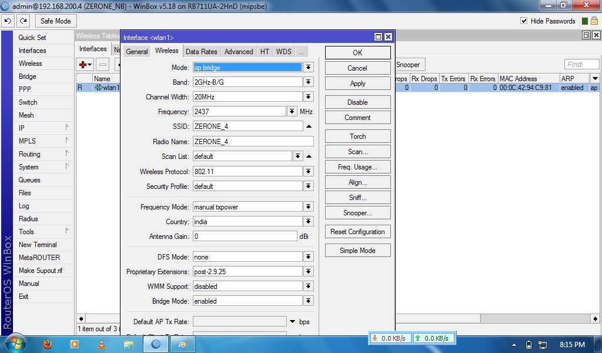Screen dimensions: 602x353
Task: Open the file explorer taskbar icon
Action: [x=129, y=344]
